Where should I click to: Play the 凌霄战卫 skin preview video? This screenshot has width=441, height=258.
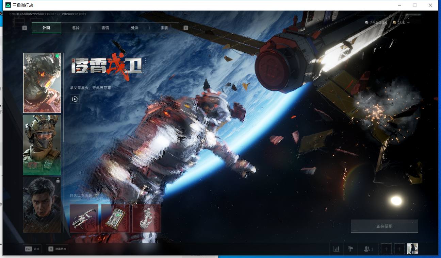(x=75, y=99)
